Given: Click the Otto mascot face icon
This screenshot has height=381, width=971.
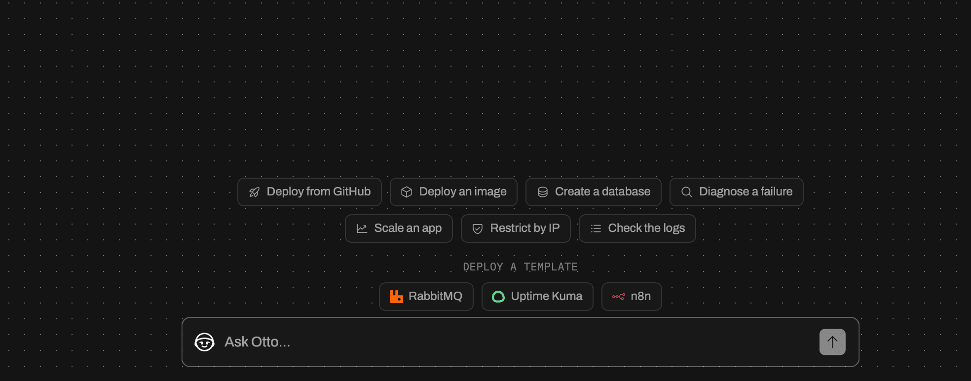Looking at the screenshot, I should tap(204, 342).
